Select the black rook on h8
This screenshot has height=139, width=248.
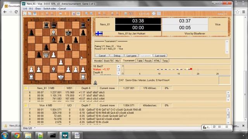coord(83,25)
